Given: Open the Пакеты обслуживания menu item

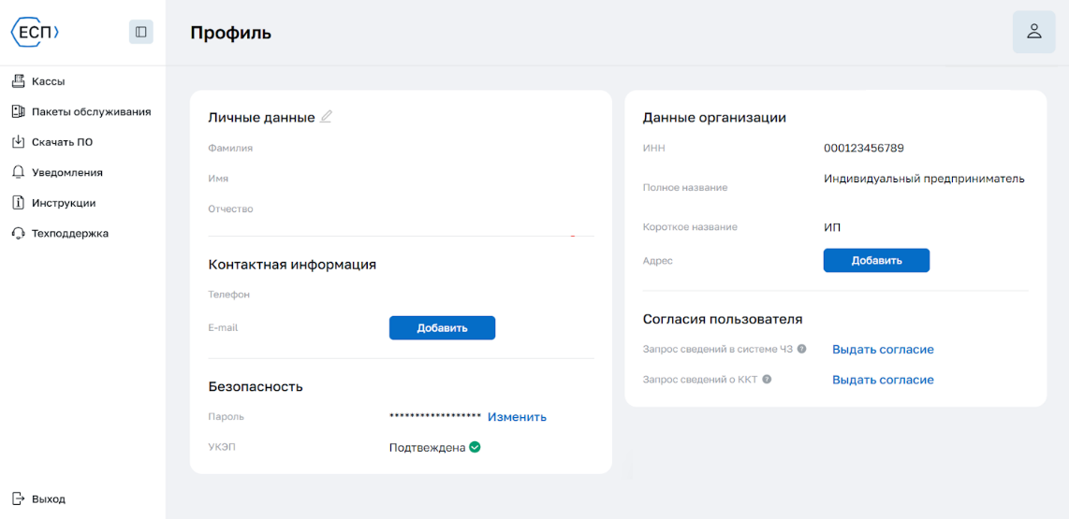Looking at the screenshot, I should pyautogui.click(x=91, y=111).
